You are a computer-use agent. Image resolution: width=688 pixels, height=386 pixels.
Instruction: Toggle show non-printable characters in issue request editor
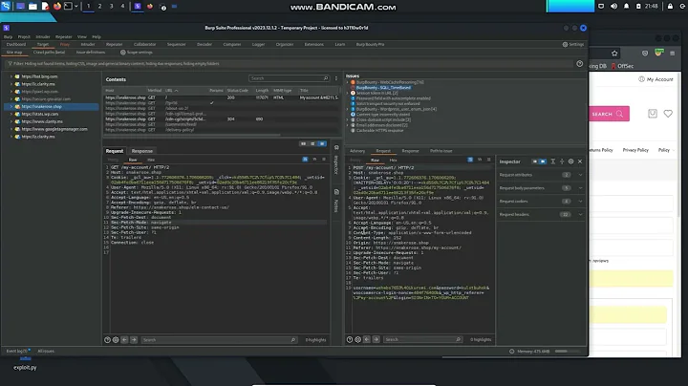pyautogui.click(x=480, y=160)
